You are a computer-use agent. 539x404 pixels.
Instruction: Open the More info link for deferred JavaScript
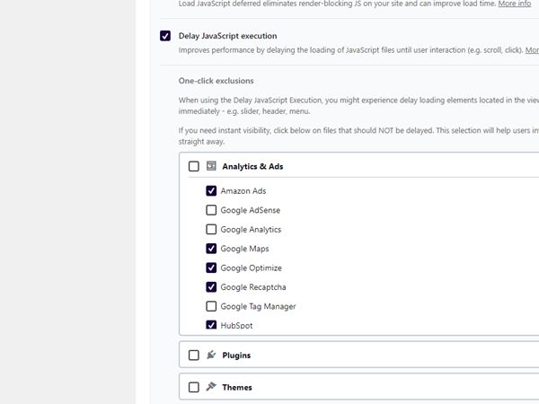pos(514,4)
